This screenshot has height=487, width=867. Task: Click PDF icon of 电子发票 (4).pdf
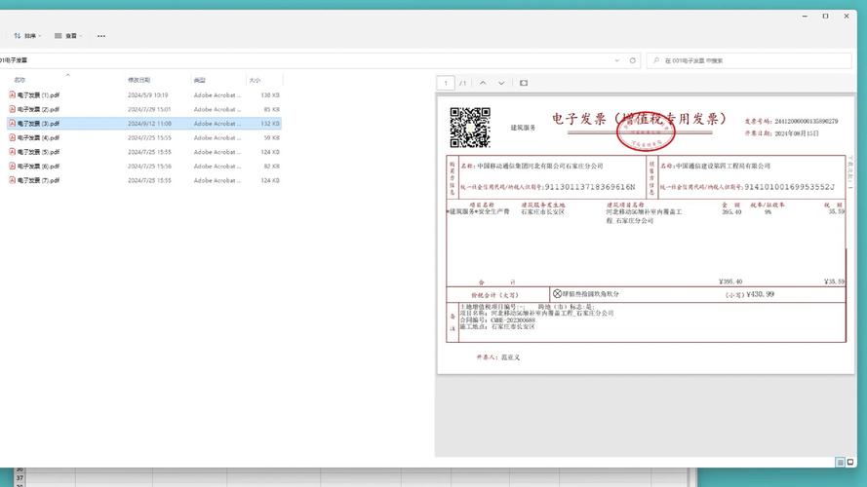tap(12, 137)
